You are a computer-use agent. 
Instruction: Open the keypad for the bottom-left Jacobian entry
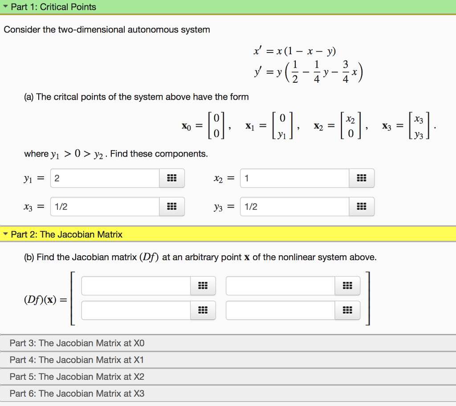tap(203, 310)
